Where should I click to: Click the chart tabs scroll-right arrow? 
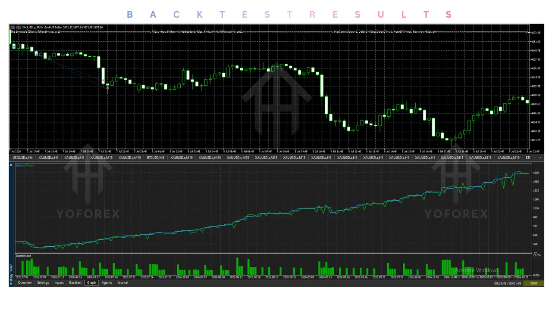coord(541,158)
